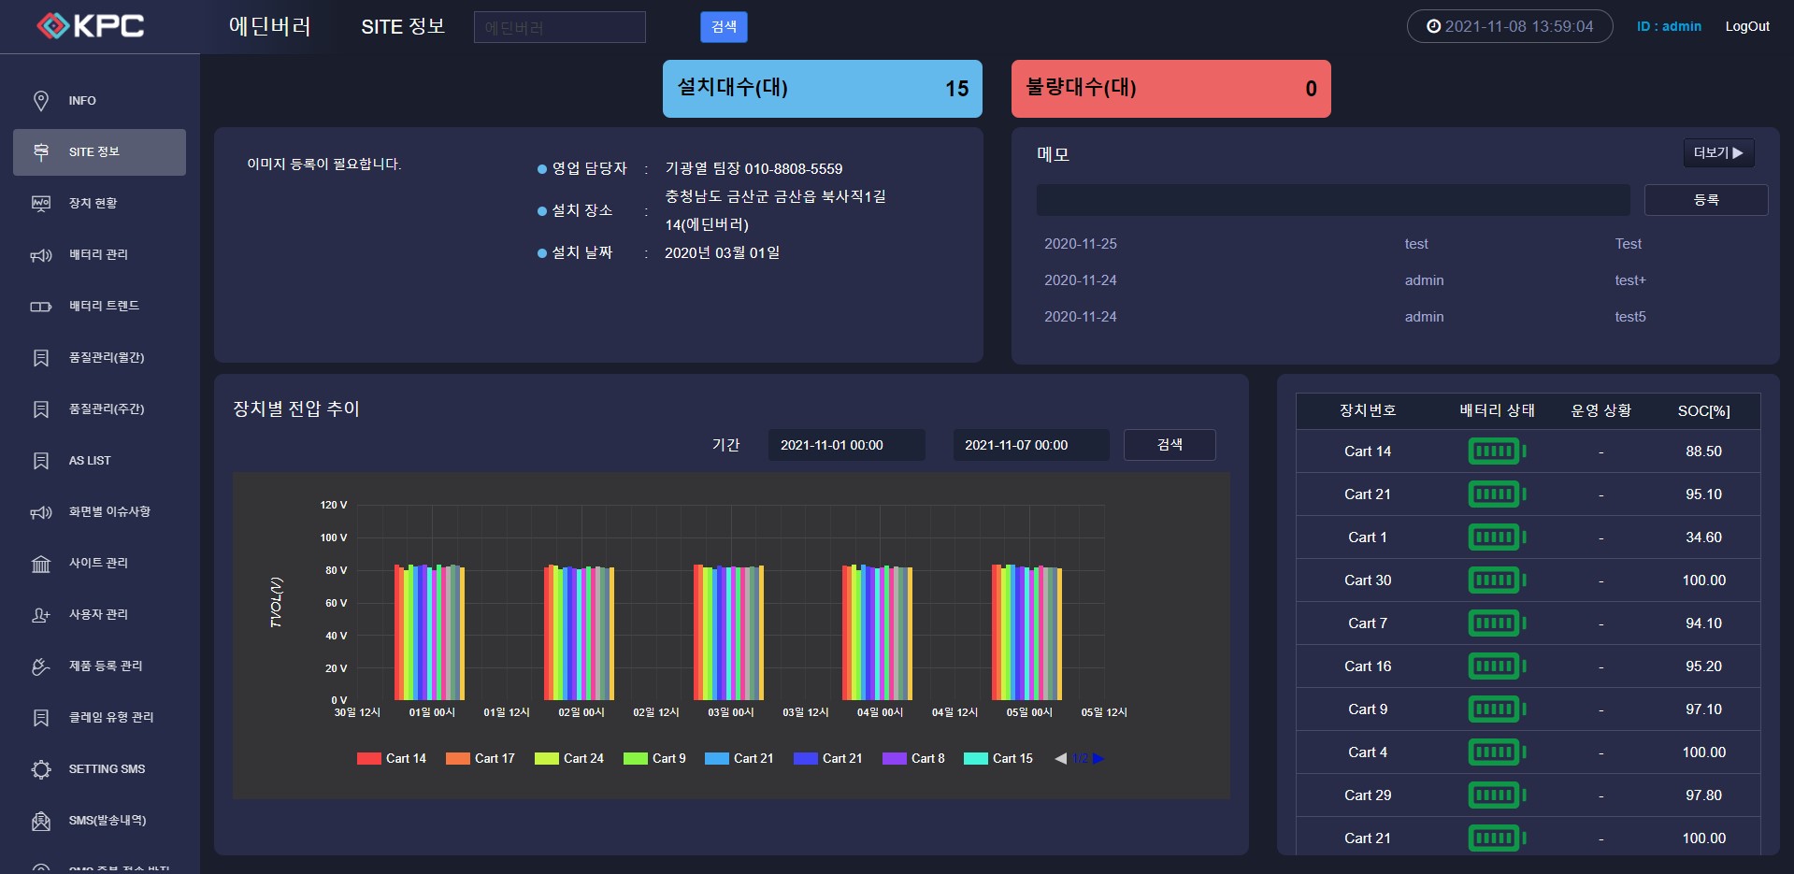Open the SMS(발송내역) envelope icon
The width and height of the screenshot is (1794, 874).
coord(41,821)
